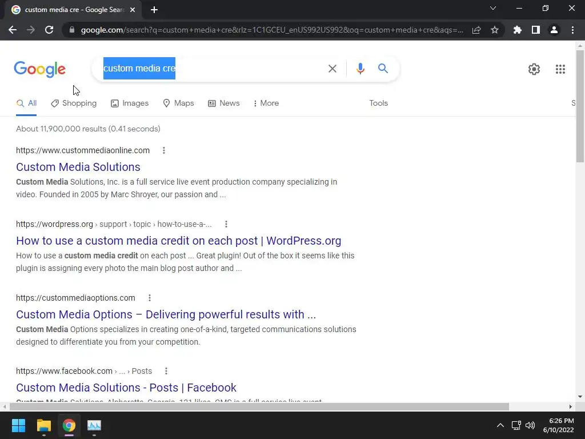Open options menu beside wordpress.org URL
Screen dimensions: 585x439
[226, 224]
